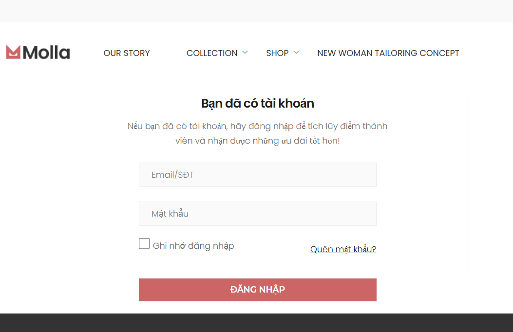The width and height of the screenshot is (513, 332).
Task: Open the OUR STORY page
Action: pos(127,53)
